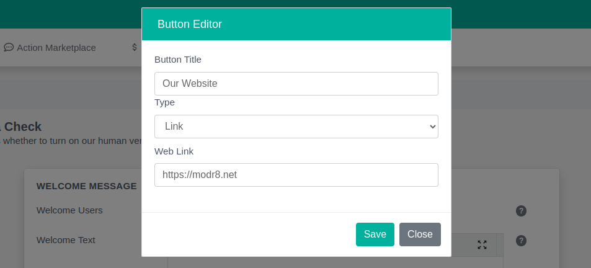Open the Type dropdown showing Link
Screen dimensions: 591x268
296,127
